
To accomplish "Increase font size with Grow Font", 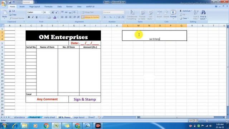I will coord(53,12).
